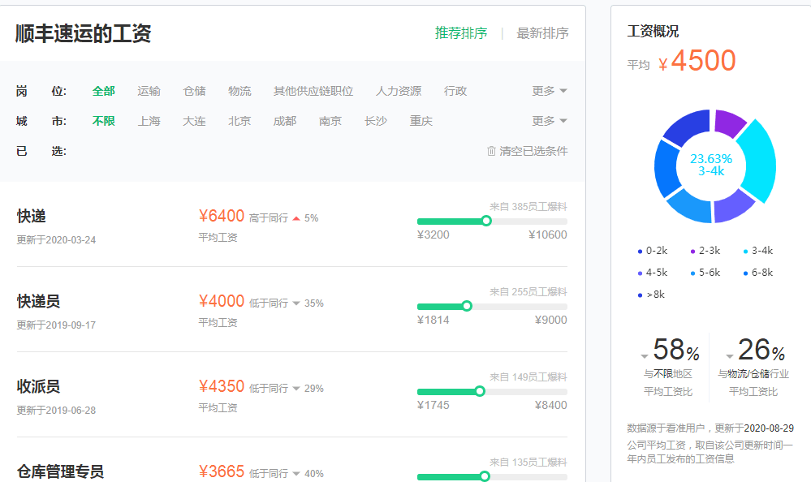The height and width of the screenshot is (482, 811).
Task: Select 全部 position filter
Action: [103, 91]
